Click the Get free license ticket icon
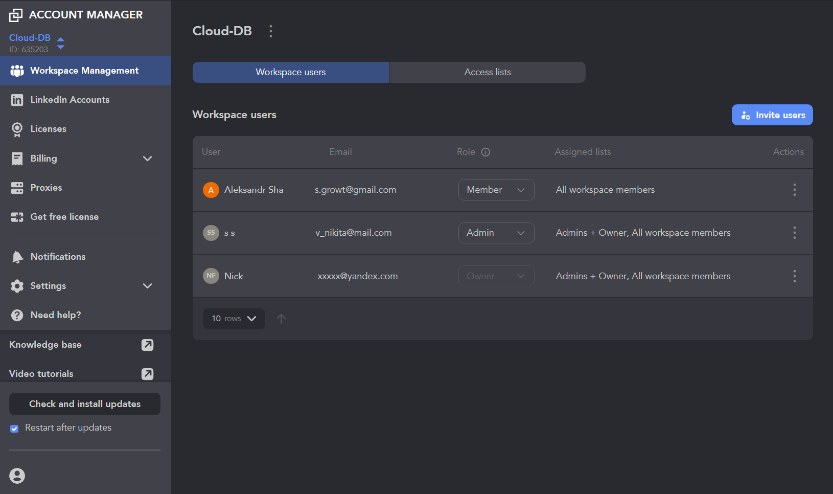 (x=17, y=217)
